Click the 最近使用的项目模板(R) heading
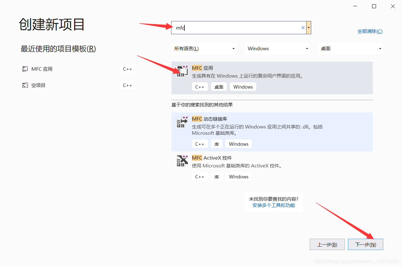402x267 pixels. tap(58, 49)
